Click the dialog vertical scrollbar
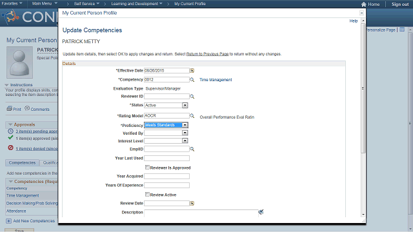The width and height of the screenshot is (413, 232). (x=363, y=88)
